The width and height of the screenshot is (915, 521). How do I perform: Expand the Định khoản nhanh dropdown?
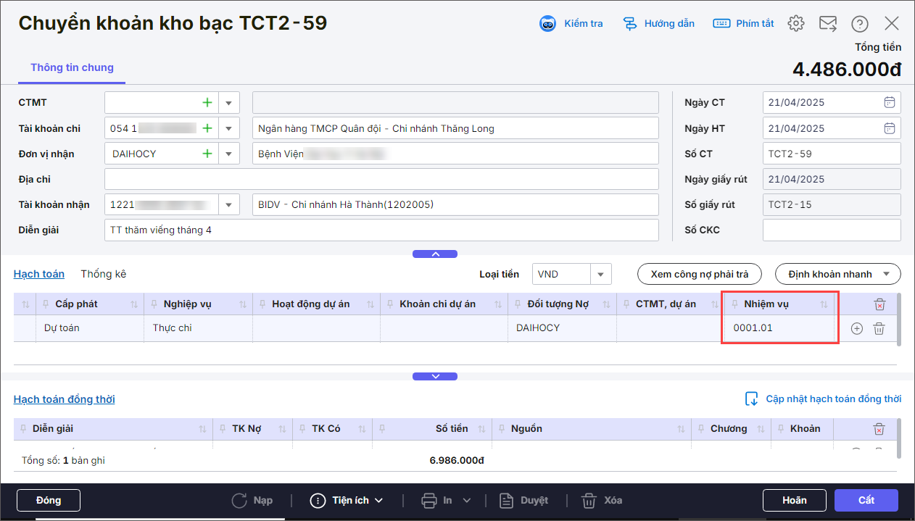click(x=887, y=274)
